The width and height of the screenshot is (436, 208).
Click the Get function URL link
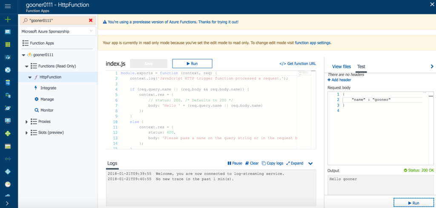point(298,64)
